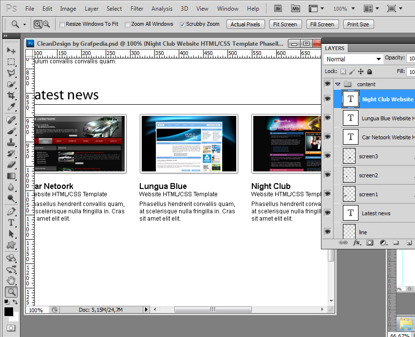Toggle Quick Mask mode
415x337 pixels.
[11, 328]
